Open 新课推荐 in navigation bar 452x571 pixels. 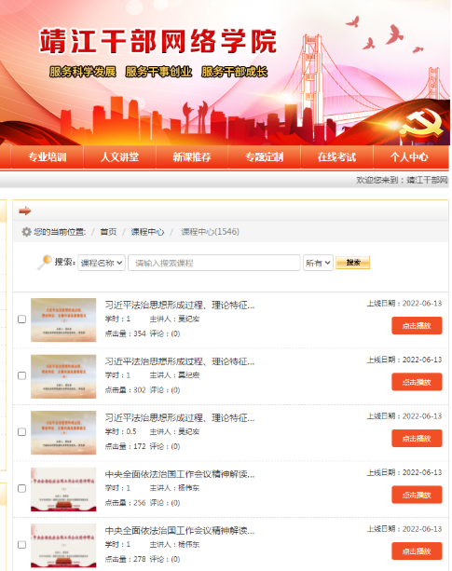192,156
